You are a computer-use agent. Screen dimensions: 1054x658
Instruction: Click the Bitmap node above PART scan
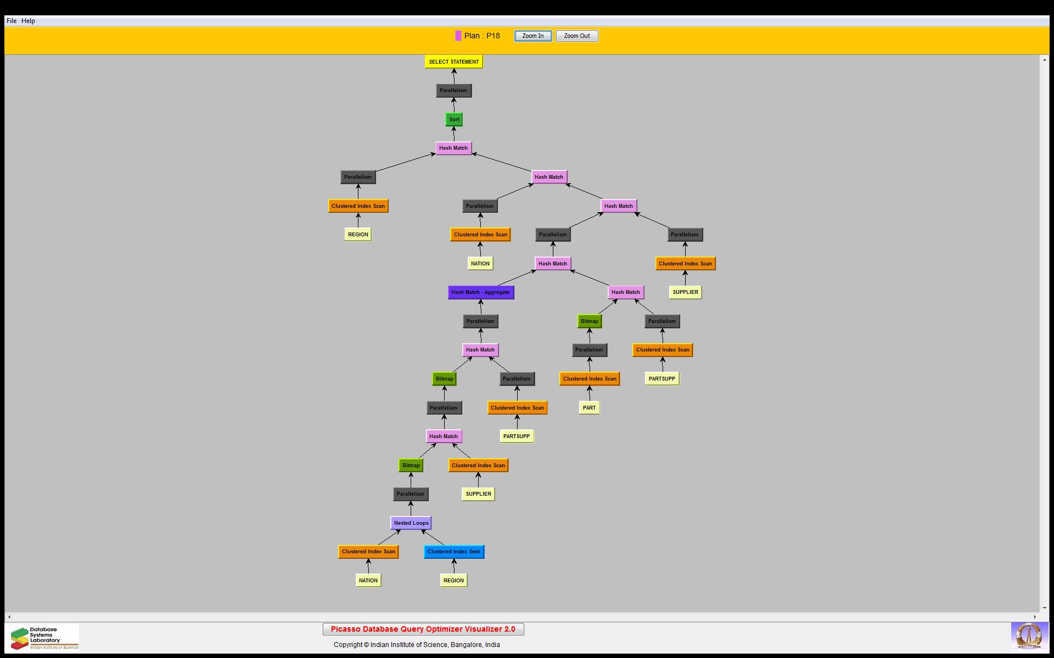(589, 321)
